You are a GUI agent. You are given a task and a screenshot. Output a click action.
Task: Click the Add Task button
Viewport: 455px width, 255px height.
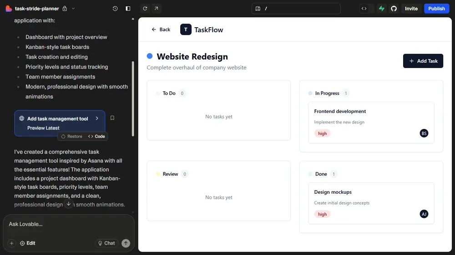423,61
